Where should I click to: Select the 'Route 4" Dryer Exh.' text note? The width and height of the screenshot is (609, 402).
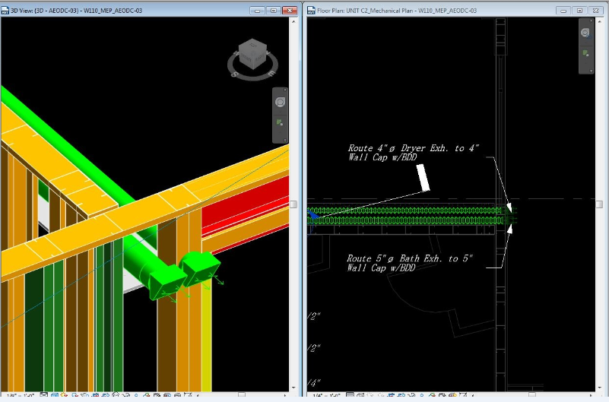click(413, 153)
